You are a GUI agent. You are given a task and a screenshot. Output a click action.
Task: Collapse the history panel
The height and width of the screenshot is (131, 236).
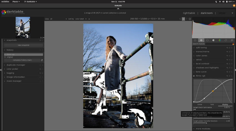(4, 50)
